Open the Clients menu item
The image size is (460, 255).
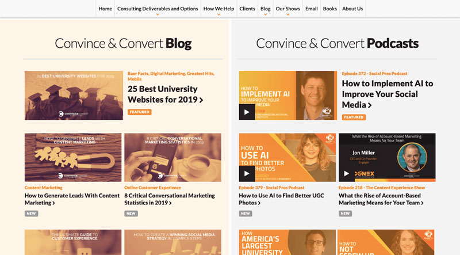click(247, 9)
